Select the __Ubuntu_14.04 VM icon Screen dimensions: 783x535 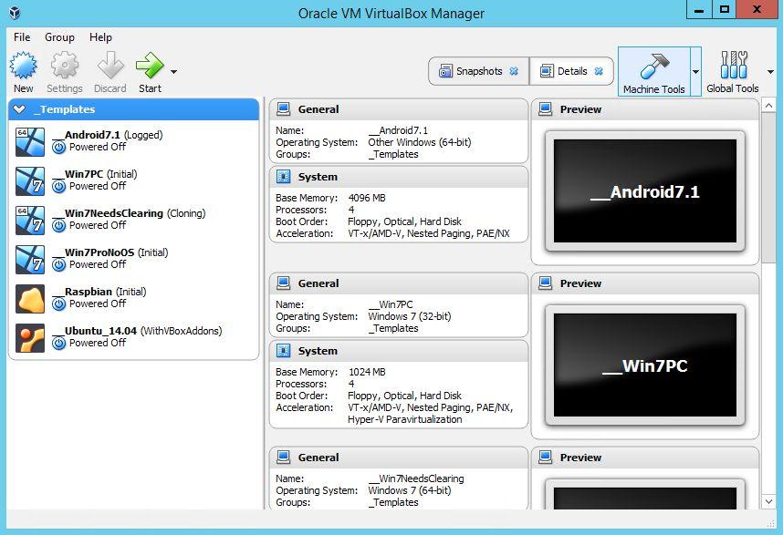tap(30, 338)
